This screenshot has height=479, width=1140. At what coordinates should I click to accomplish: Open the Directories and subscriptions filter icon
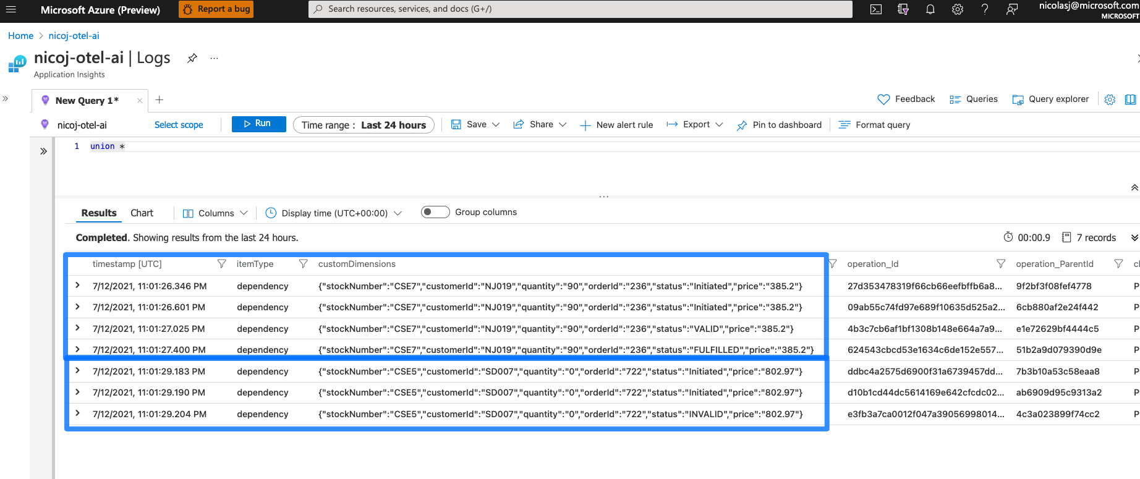(x=903, y=9)
